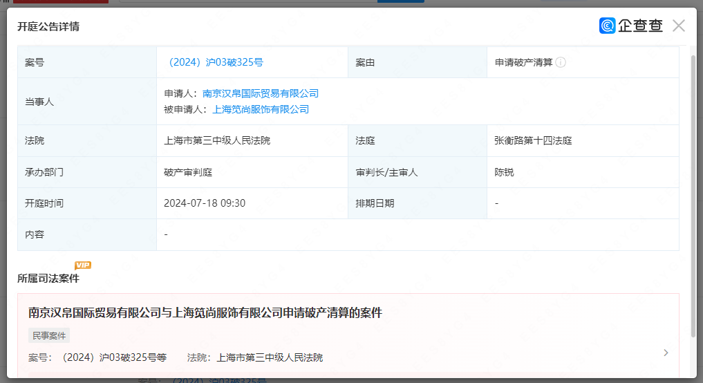Open respondent link 上海笕尚服饰有限公司
Image resolution: width=703 pixels, height=383 pixels.
[x=261, y=109]
